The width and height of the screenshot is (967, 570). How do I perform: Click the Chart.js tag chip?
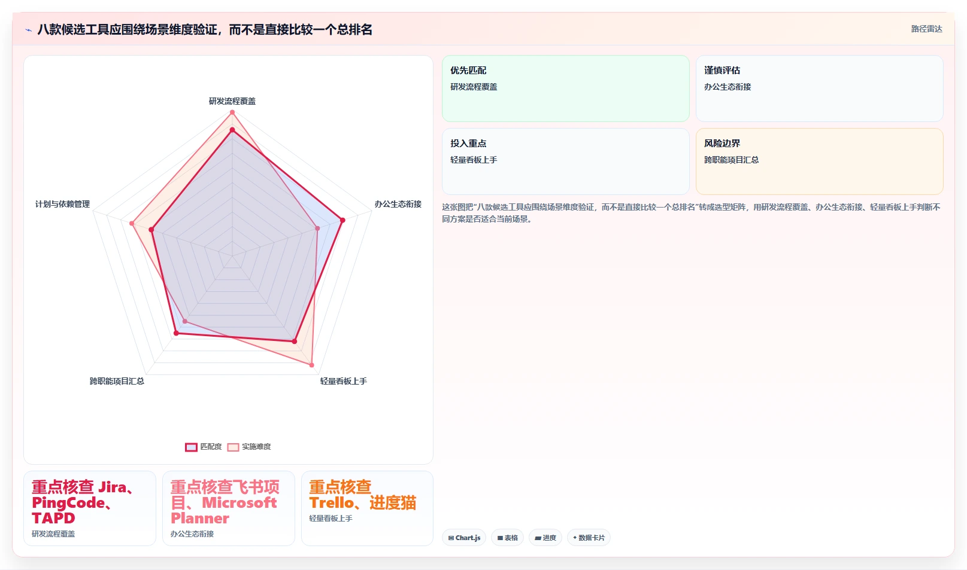point(465,538)
